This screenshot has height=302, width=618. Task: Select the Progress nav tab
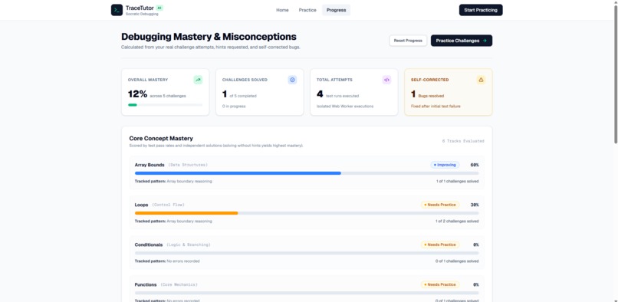tap(336, 10)
